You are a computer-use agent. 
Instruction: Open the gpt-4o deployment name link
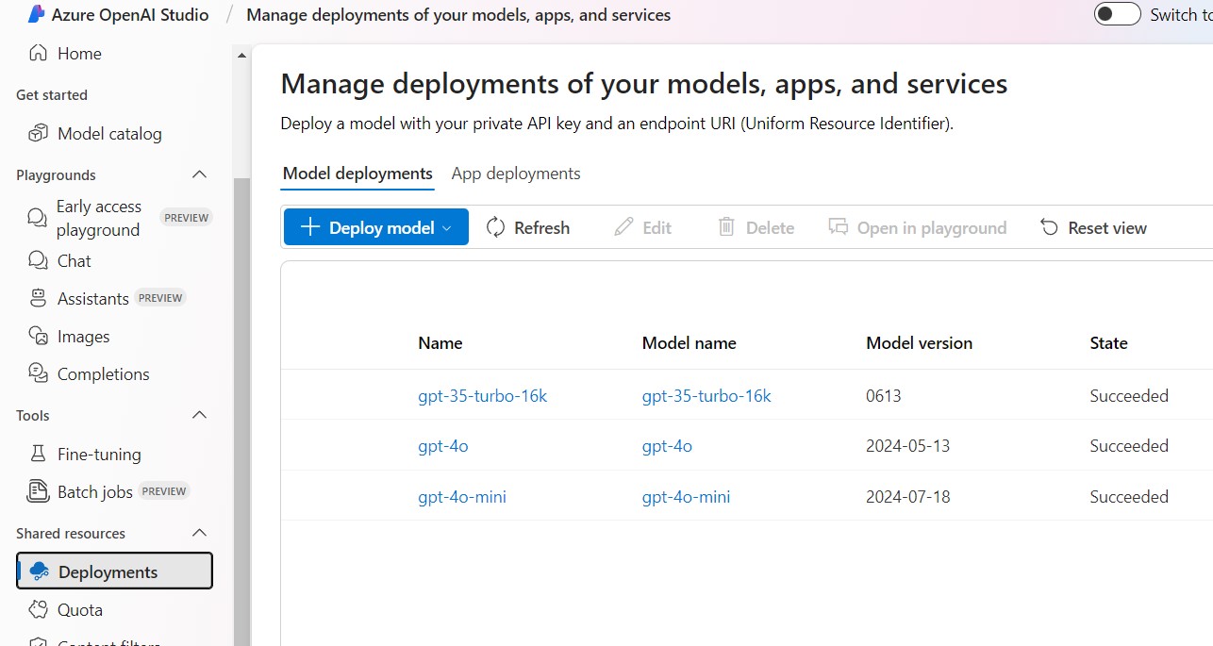[442, 445]
